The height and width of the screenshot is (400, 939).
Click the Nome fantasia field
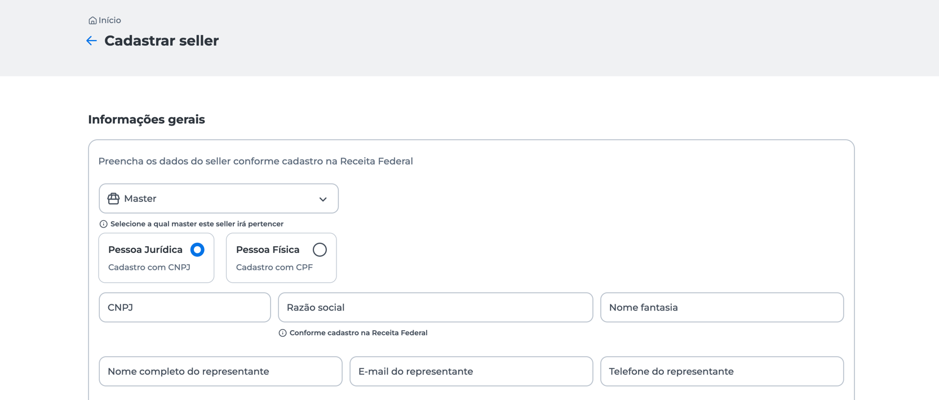[721, 308]
